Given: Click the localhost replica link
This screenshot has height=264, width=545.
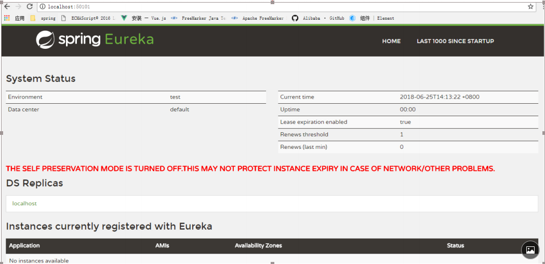Looking at the screenshot, I should pyautogui.click(x=24, y=203).
